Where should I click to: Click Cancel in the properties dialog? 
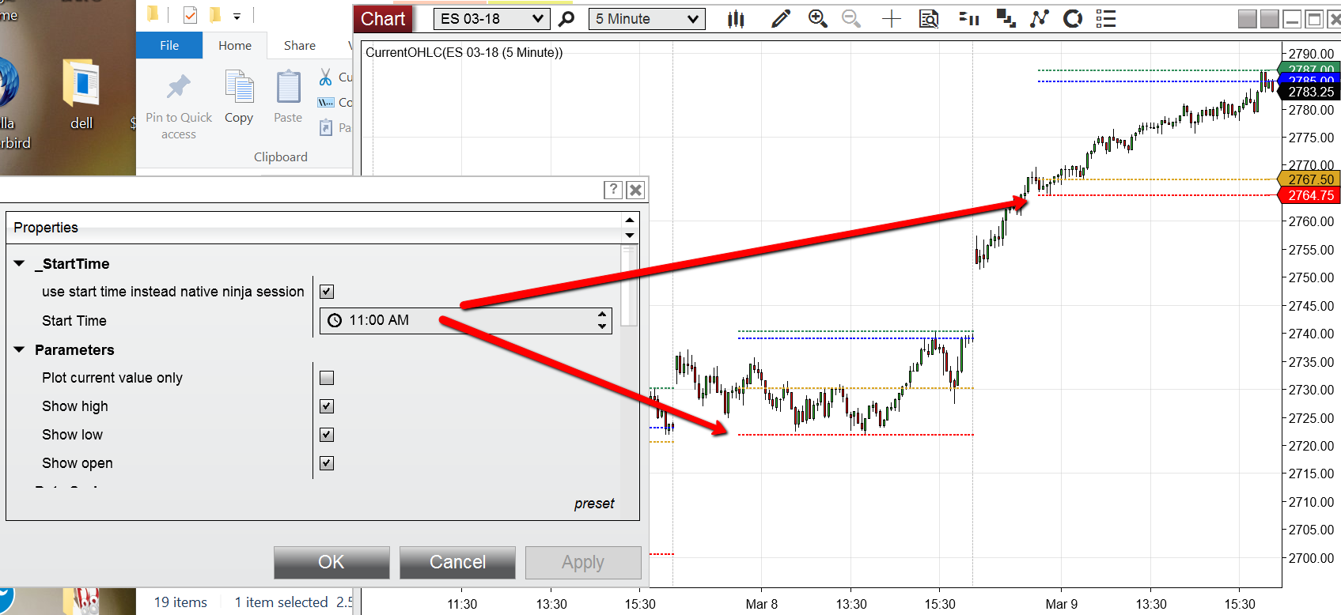pos(457,562)
